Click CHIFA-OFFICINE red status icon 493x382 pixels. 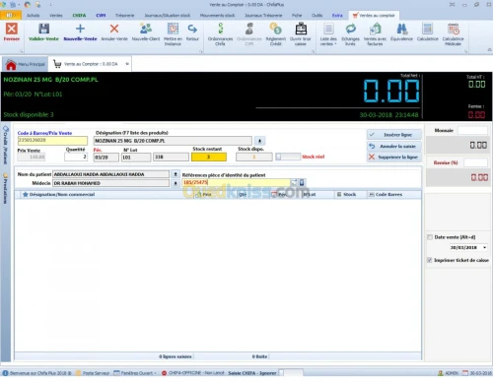(x=164, y=373)
